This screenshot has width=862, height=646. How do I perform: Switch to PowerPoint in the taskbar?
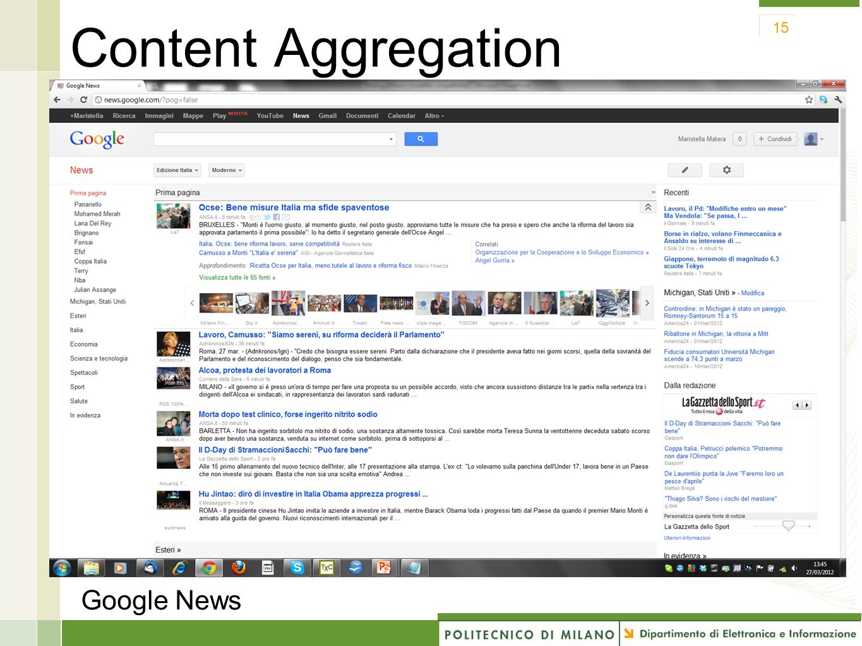(383, 568)
